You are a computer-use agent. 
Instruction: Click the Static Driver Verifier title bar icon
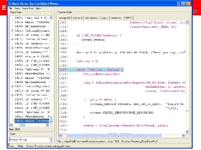(x=10, y=3)
